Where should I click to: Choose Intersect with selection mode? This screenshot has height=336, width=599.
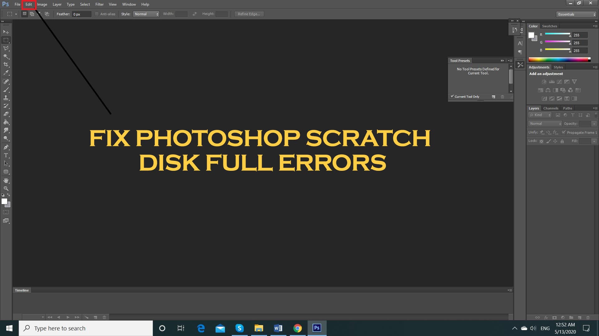pyautogui.click(x=47, y=14)
